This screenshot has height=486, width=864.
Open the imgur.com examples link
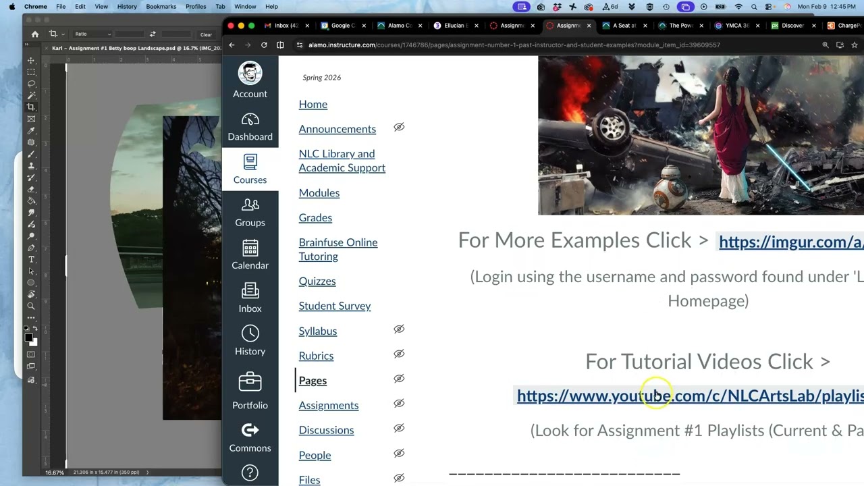click(x=791, y=242)
